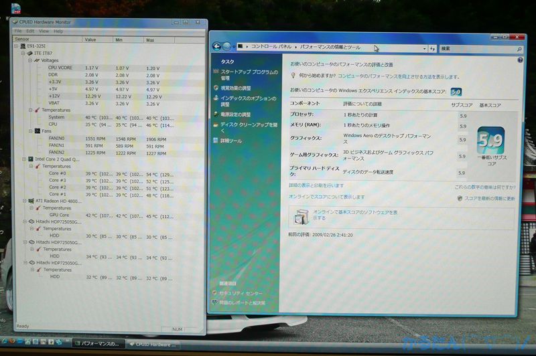
Task: Collapse the ATI Radeon HD 4800 node
Action: [25, 201]
